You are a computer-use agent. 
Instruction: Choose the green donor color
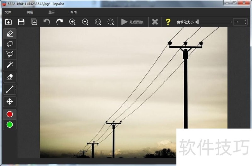point(10,124)
